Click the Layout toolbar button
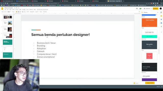 click(37, 12)
